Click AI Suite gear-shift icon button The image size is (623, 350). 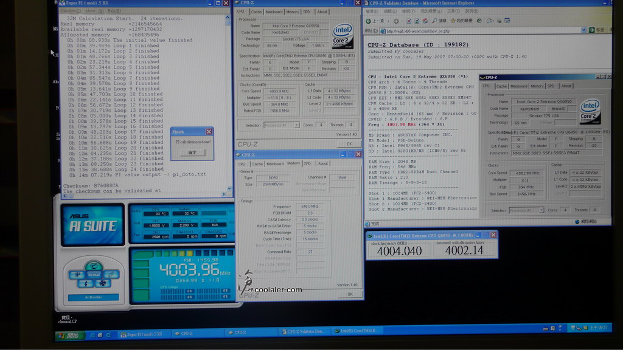(x=77, y=275)
